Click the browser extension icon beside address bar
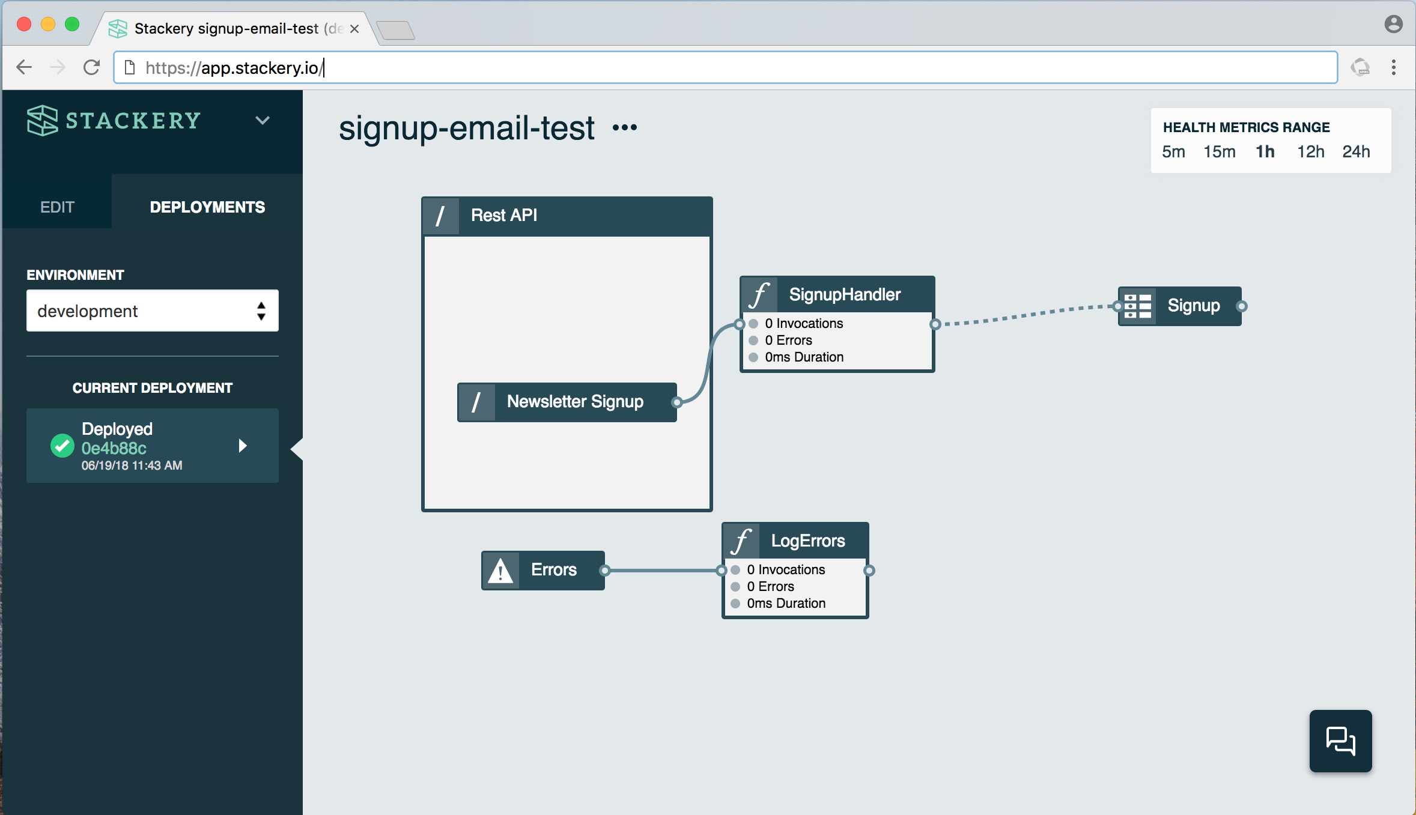Image resolution: width=1416 pixels, height=815 pixels. pyautogui.click(x=1361, y=67)
